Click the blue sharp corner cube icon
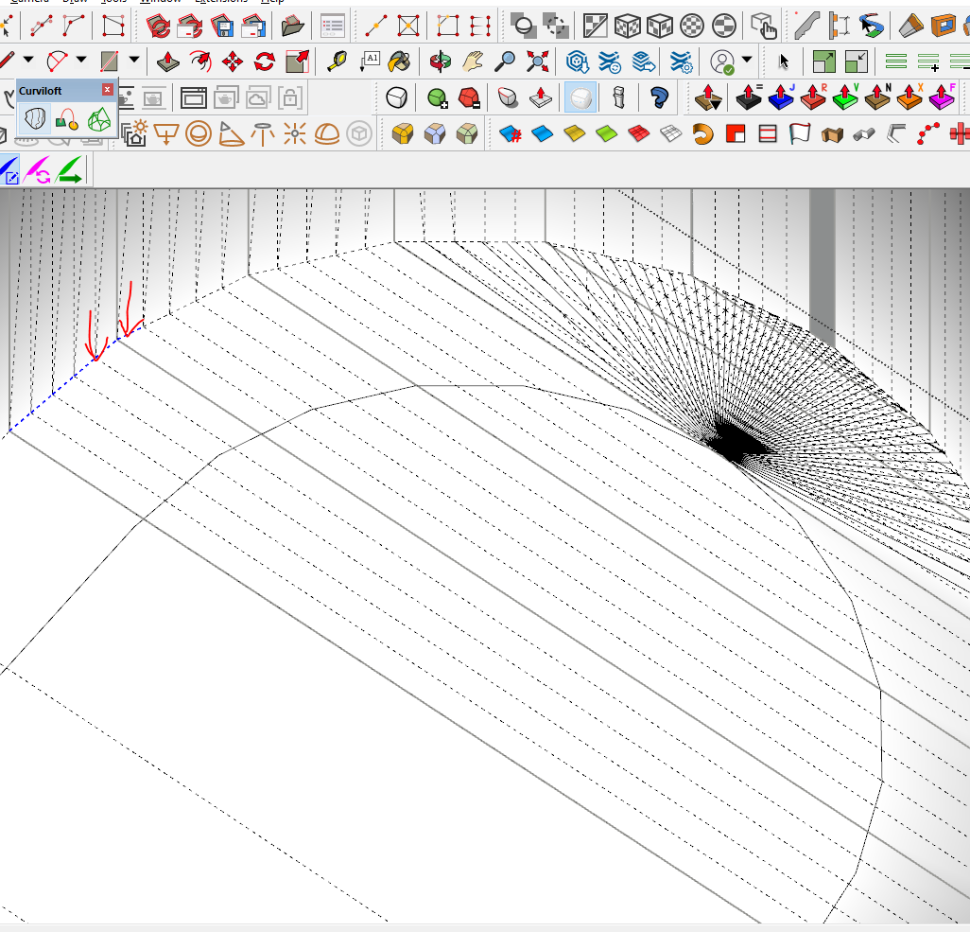970x932 pixels. [435, 133]
